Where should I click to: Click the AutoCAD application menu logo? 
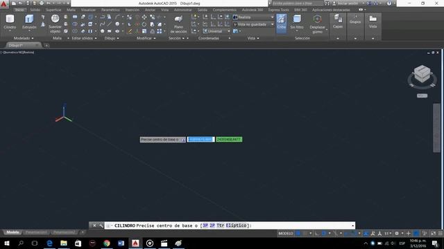coord(3,3)
